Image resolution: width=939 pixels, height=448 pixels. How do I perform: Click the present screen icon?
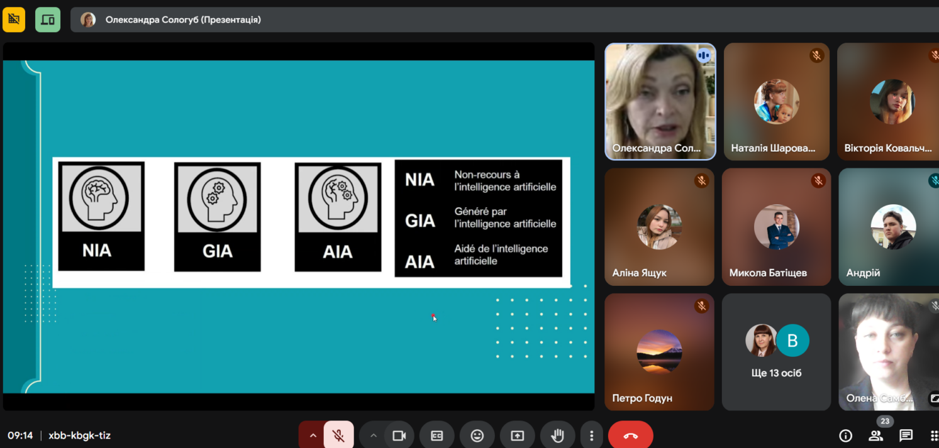pos(517,435)
